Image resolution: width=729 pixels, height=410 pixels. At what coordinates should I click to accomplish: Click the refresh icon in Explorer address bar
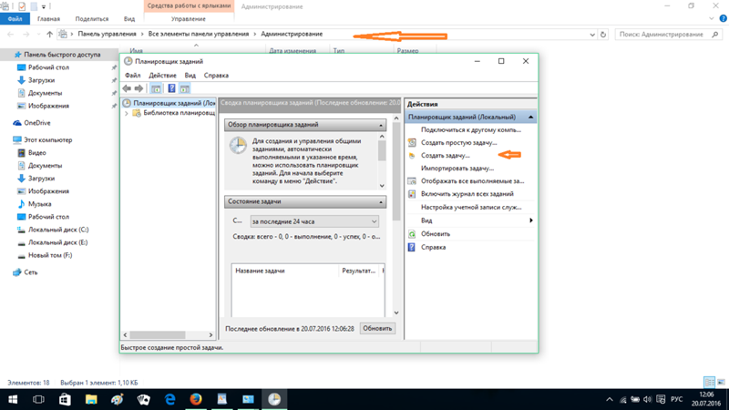tap(603, 35)
